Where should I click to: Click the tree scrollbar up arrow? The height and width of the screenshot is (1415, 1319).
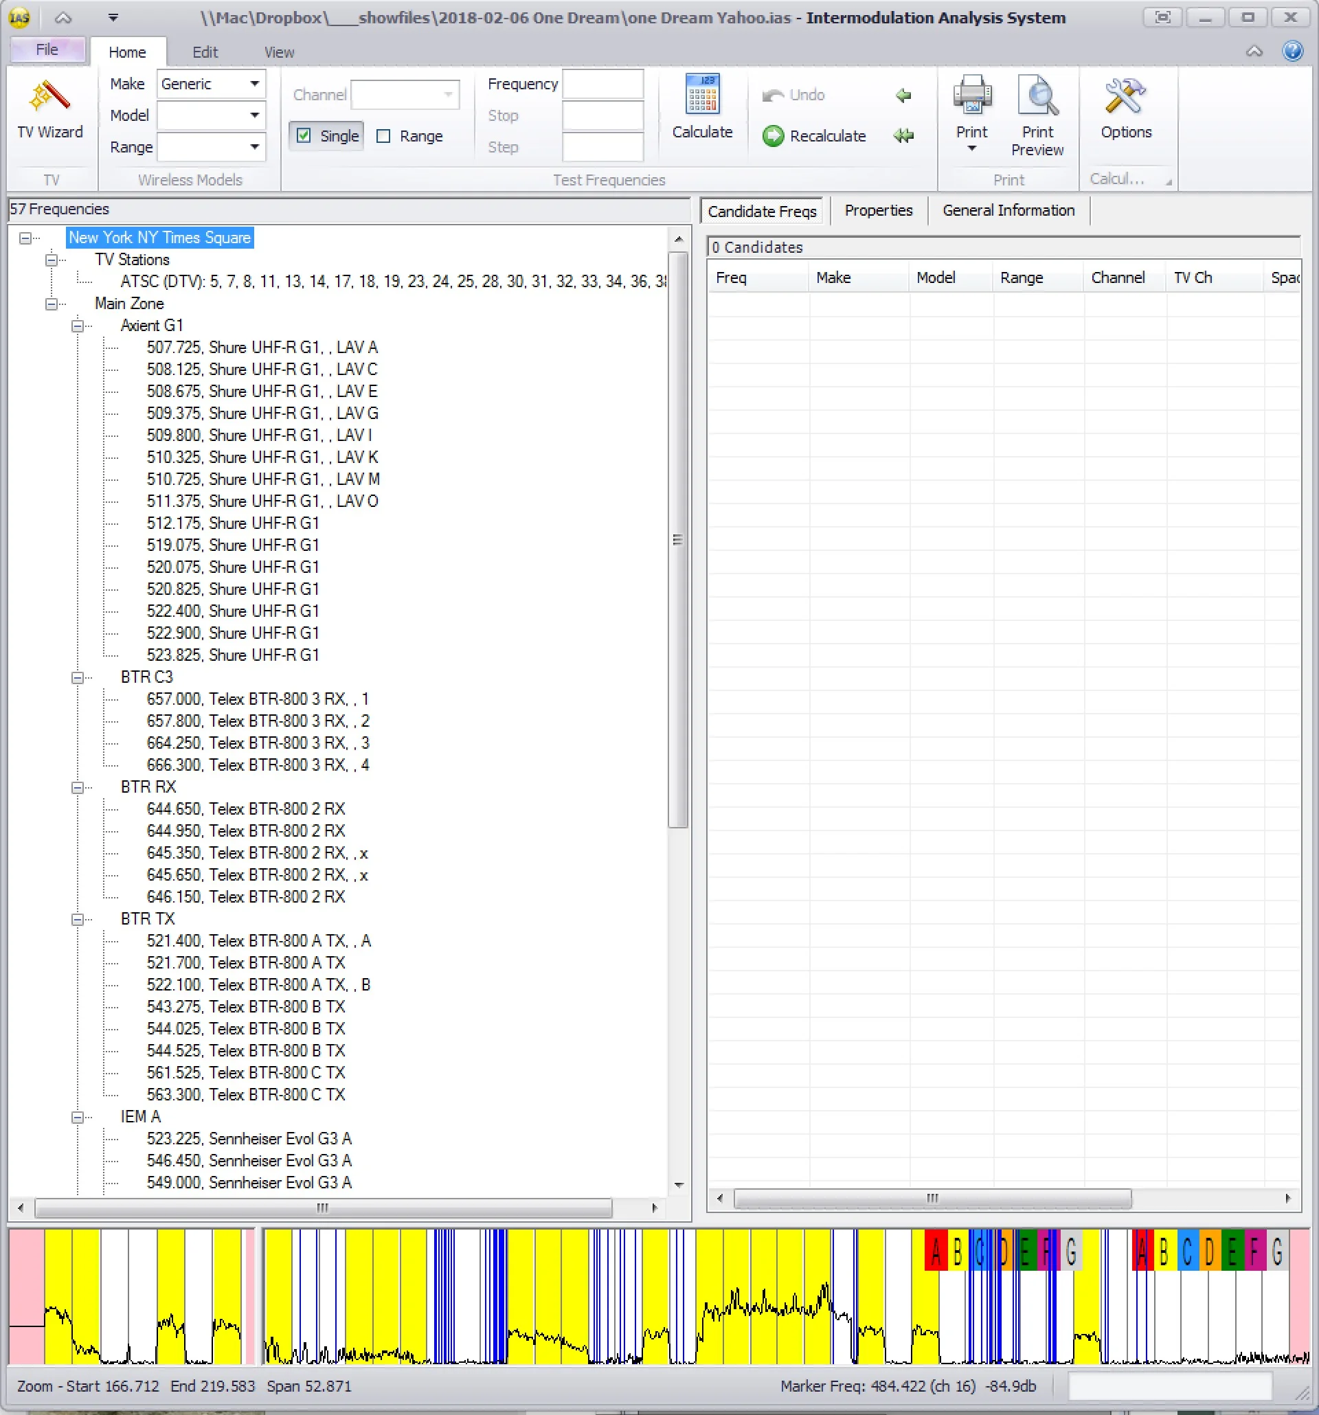click(x=678, y=239)
